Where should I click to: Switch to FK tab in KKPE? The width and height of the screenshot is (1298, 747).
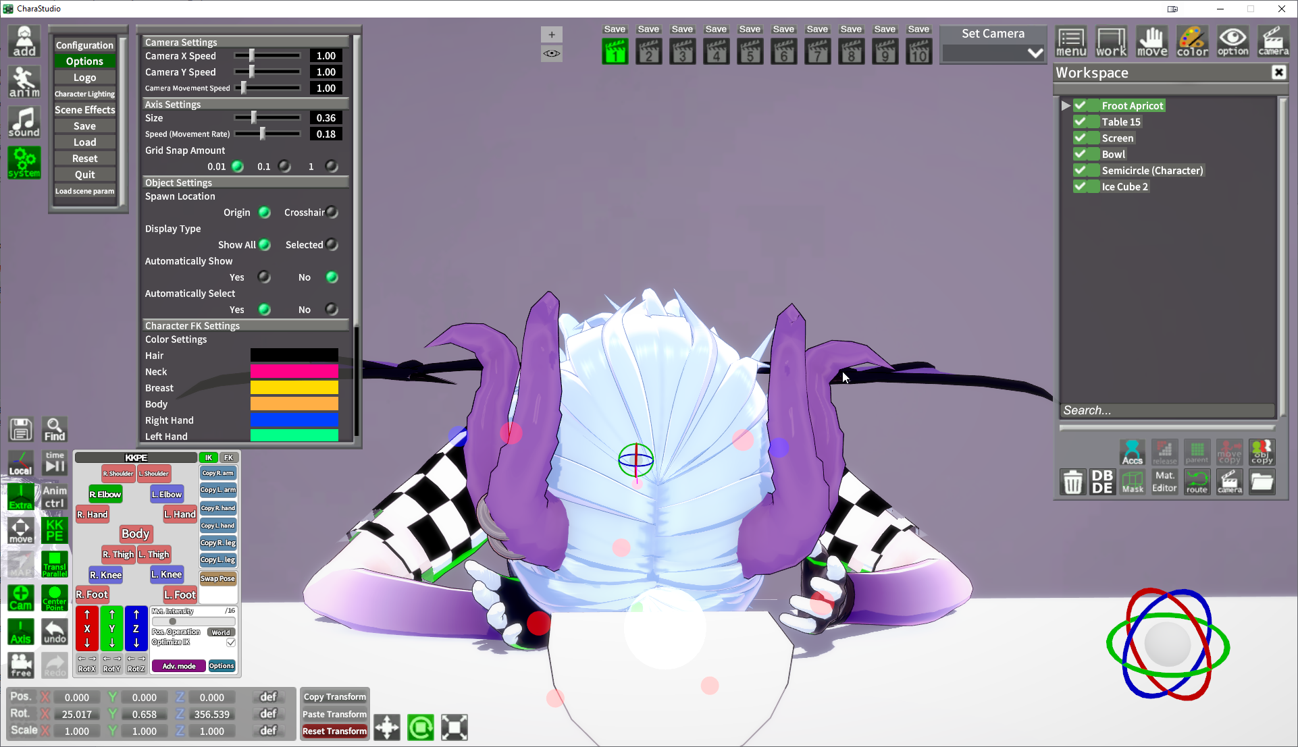tap(229, 458)
